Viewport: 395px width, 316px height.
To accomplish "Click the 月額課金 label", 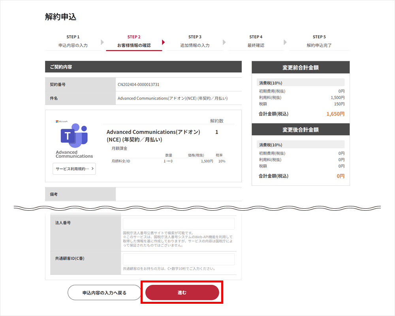I will [x=119, y=148].
